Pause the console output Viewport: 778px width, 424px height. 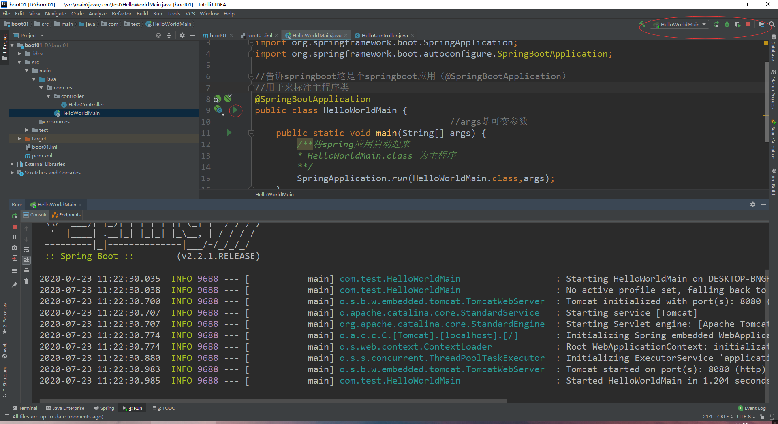point(15,237)
